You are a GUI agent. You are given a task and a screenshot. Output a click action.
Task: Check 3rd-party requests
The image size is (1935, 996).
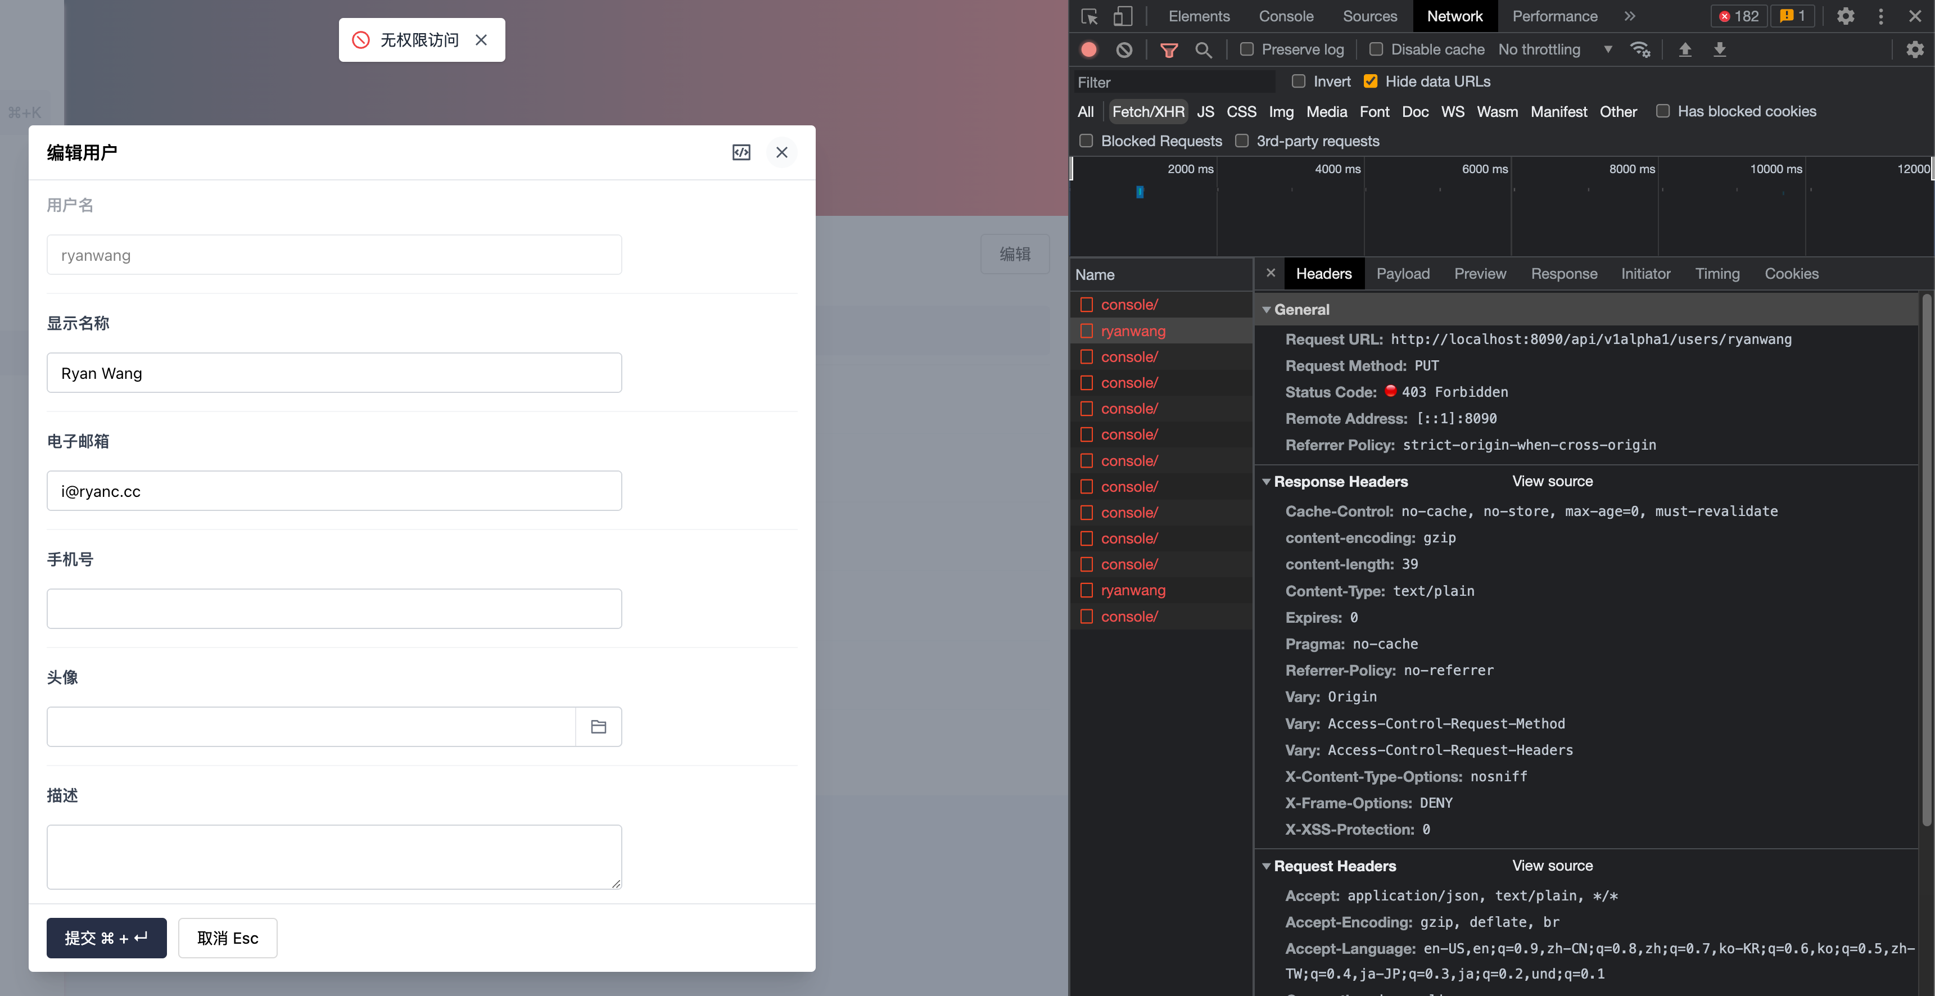point(1242,141)
